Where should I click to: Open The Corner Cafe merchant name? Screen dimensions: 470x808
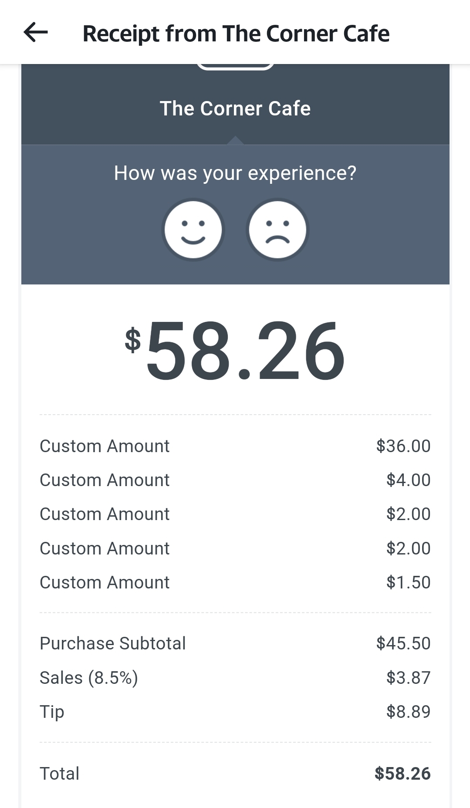[x=235, y=108]
